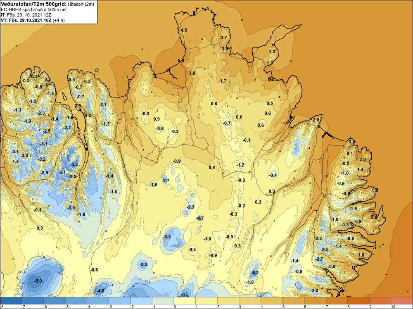This screenshot has width=413, height=309.
Task: Click the 'IT: Fös. 29. 10. 2021 12Z' line
Action: tap(26, 15)
